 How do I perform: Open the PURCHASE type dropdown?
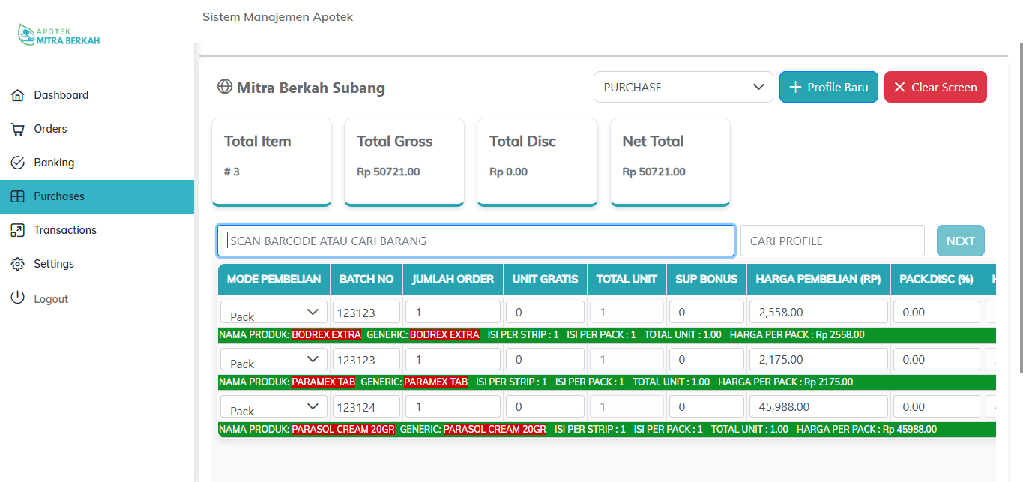(683, 87)
